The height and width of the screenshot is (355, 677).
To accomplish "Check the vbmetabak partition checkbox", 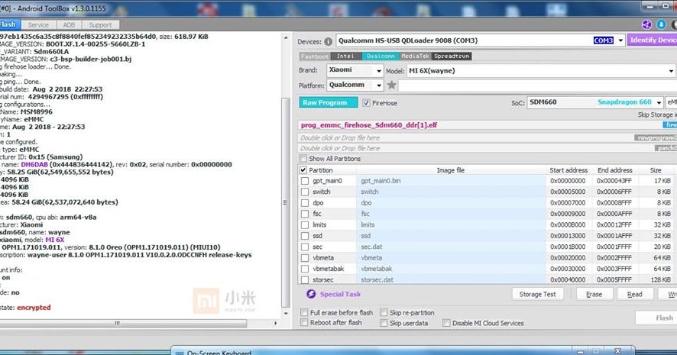I will tap(305, 269).
